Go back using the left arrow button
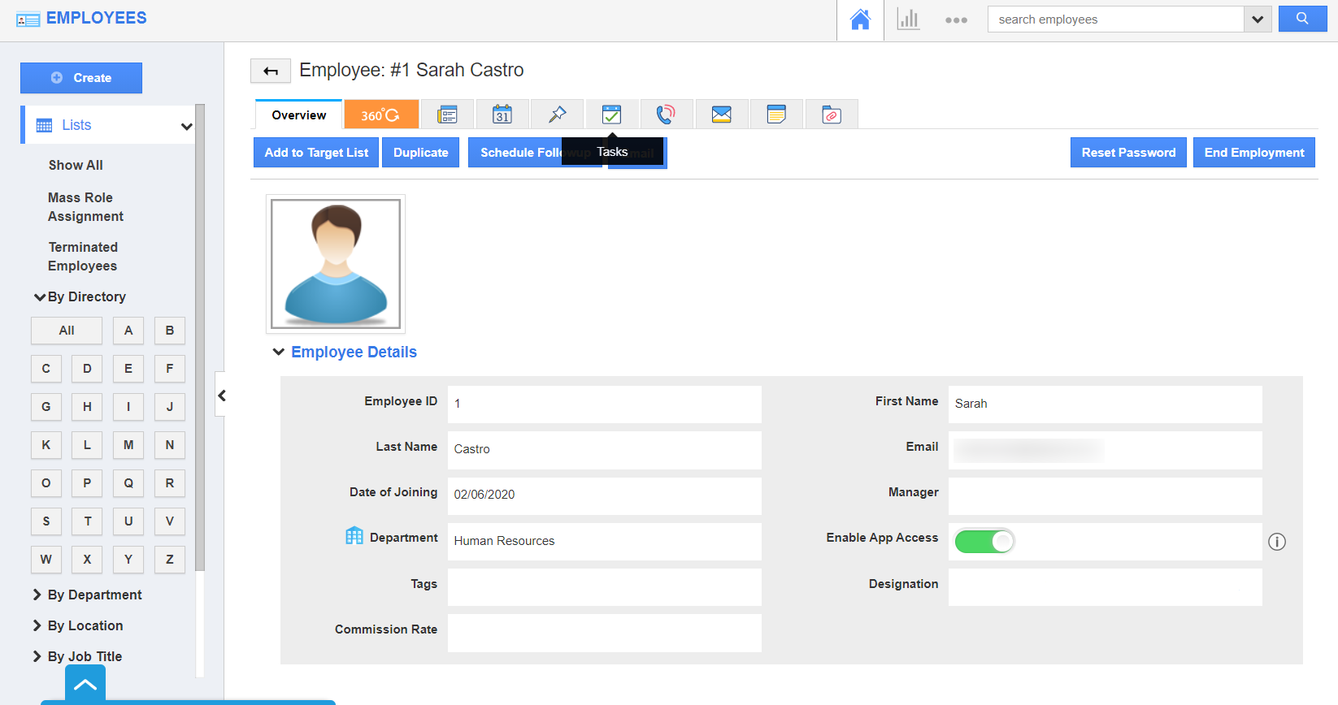Viewport: 1338px width, 705px height. pyautogui.click(x=271, y=71)
